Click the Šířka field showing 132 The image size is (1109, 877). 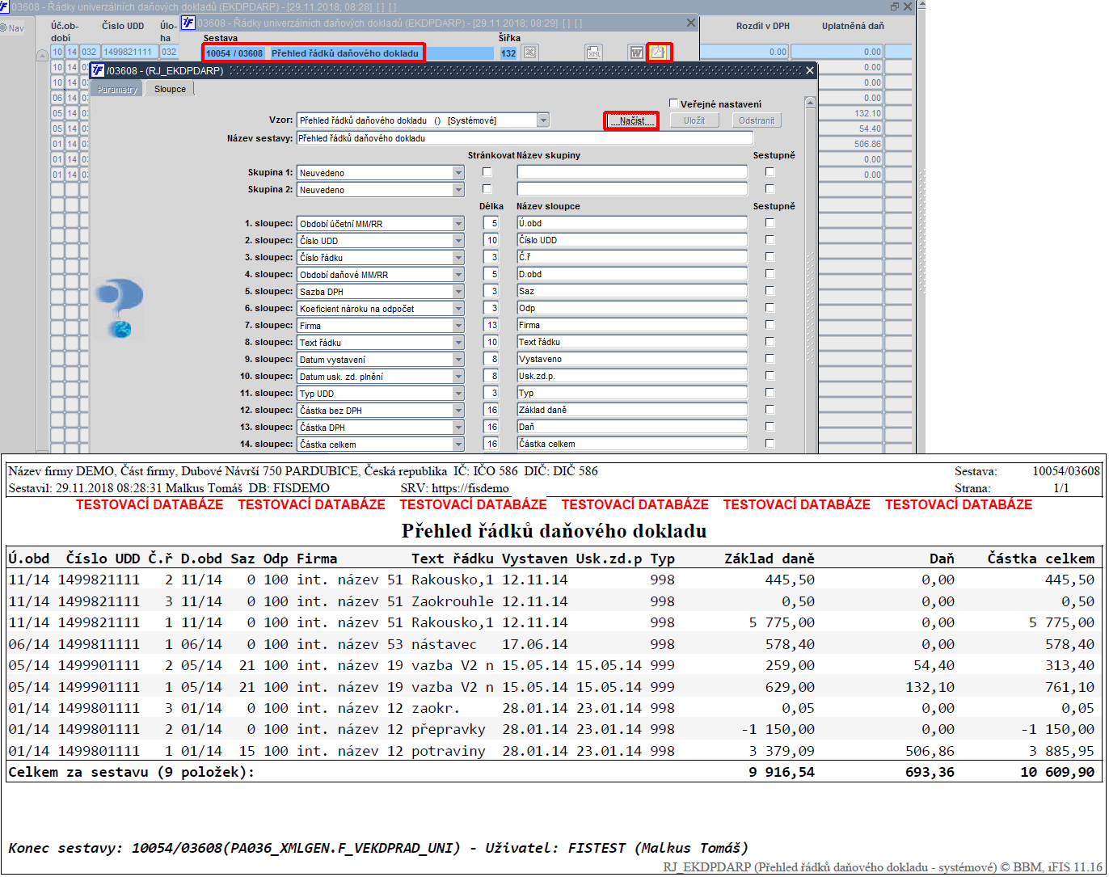click(x=508, y=53)
